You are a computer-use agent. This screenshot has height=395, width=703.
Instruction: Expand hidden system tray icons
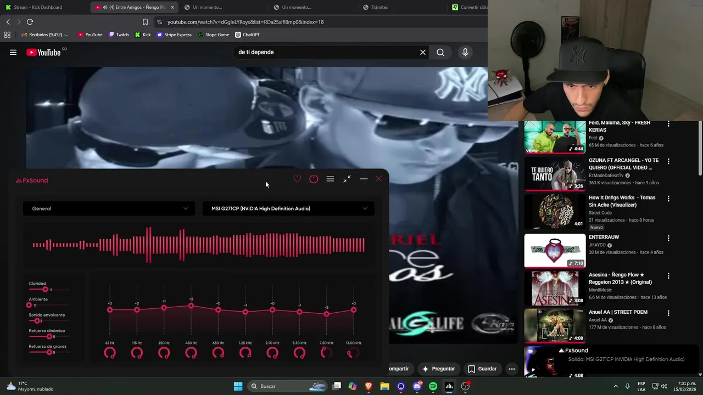pyautogui.click(x=615, y=386)
